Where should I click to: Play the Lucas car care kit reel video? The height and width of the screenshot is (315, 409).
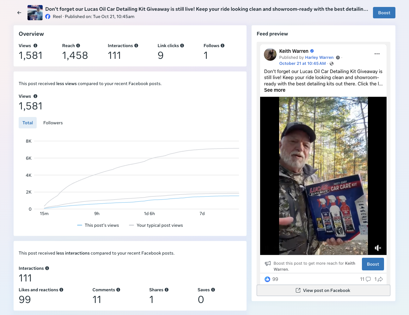[x=323, y=176]
